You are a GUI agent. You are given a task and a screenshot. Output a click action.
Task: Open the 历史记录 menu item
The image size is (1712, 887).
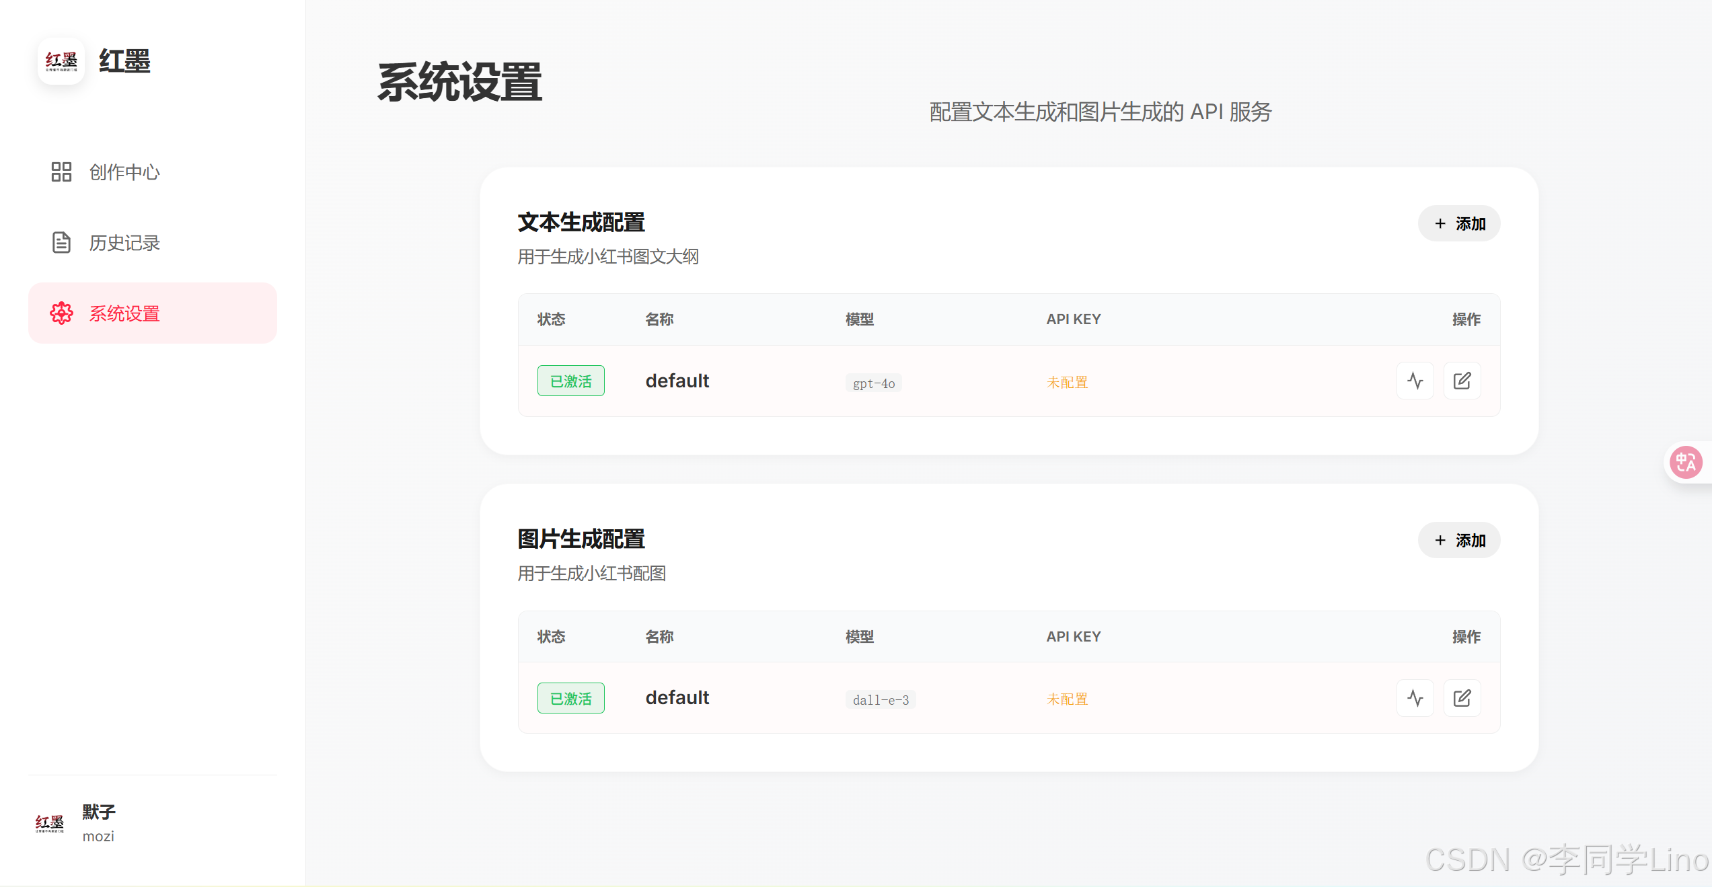point(124,243)
